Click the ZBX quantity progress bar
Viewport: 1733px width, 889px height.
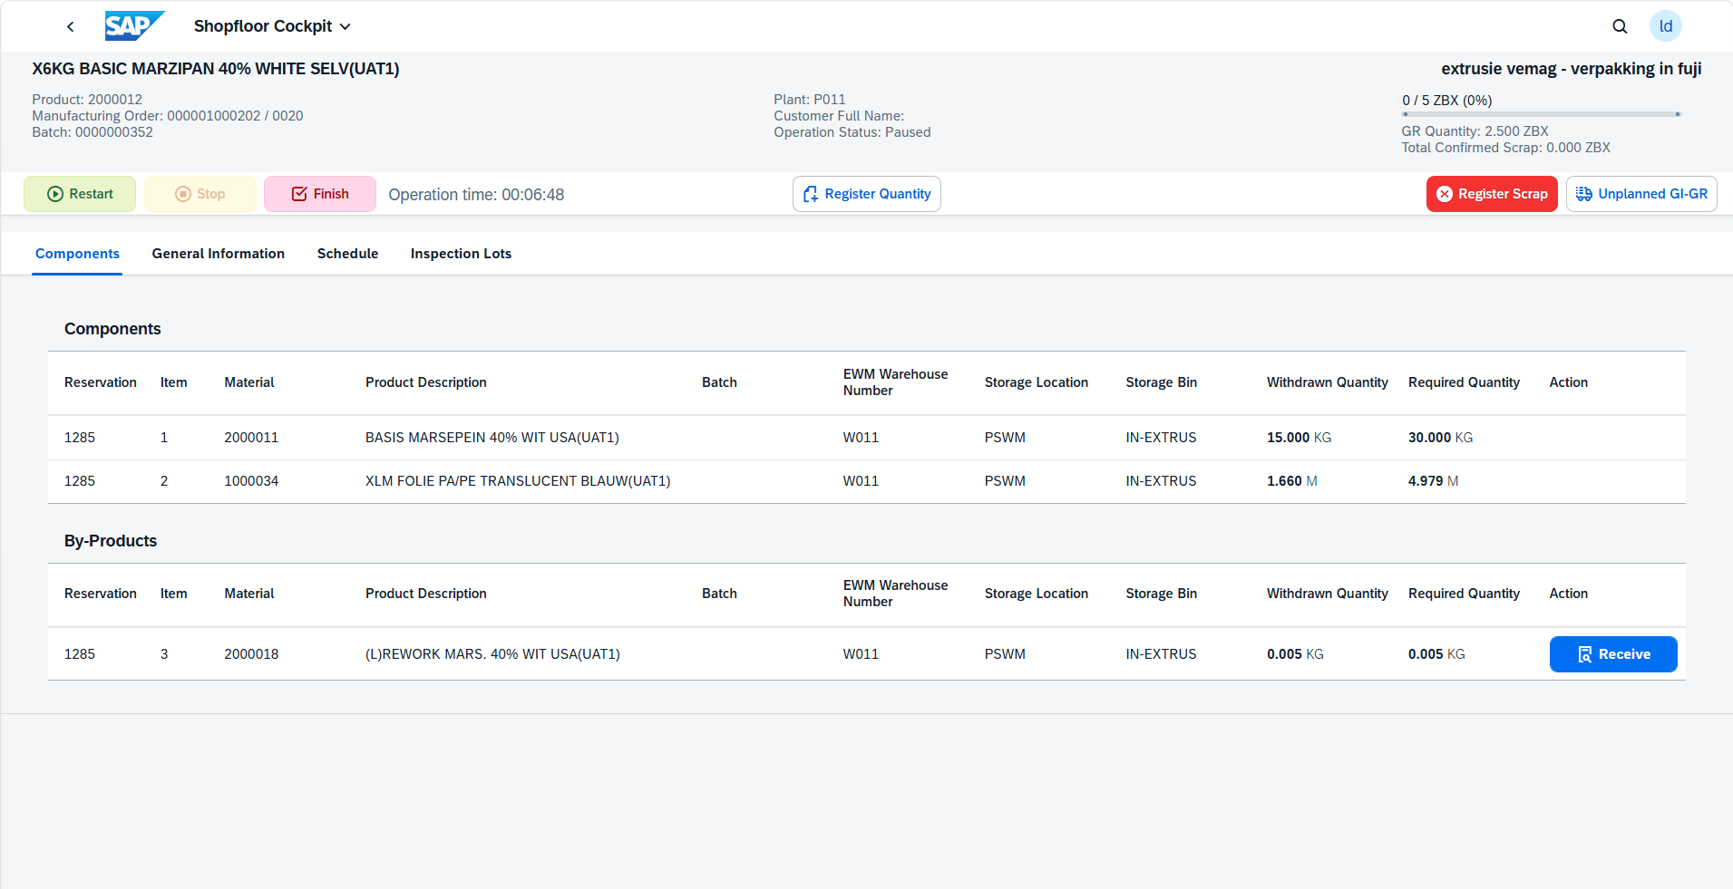pos(1542,114)
